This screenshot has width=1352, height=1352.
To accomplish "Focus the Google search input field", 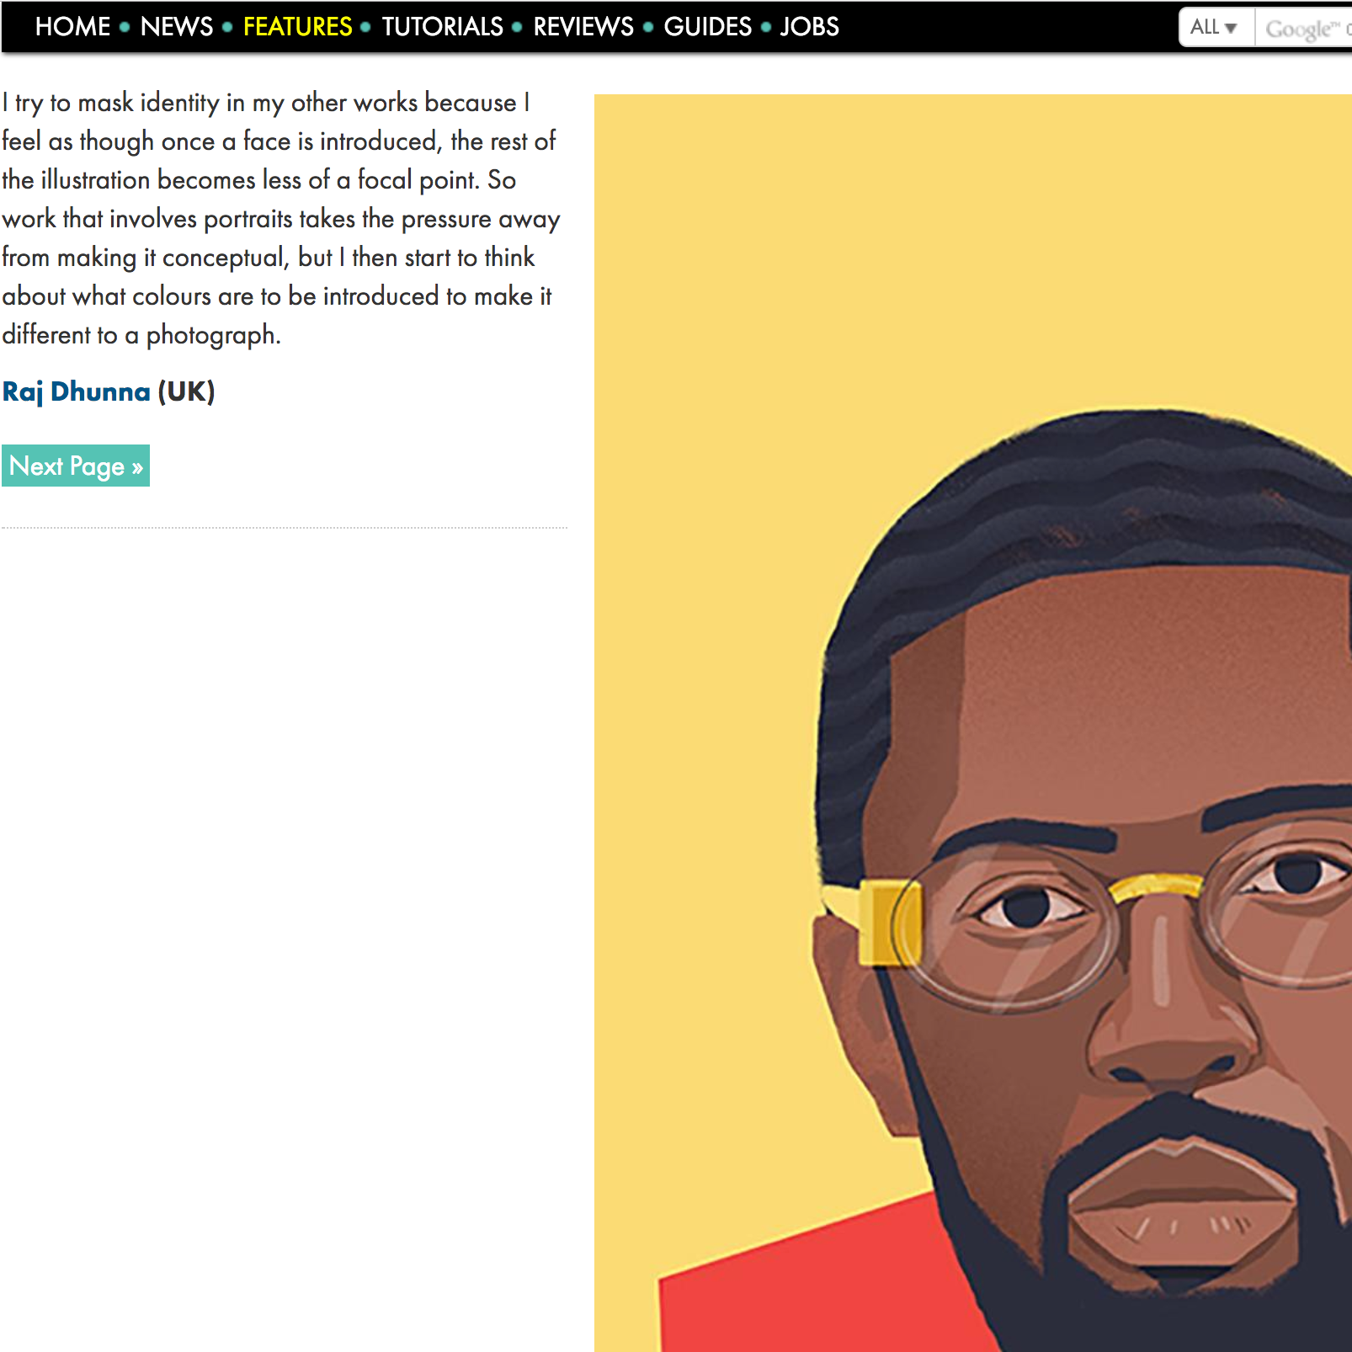I will (1304, 28).
